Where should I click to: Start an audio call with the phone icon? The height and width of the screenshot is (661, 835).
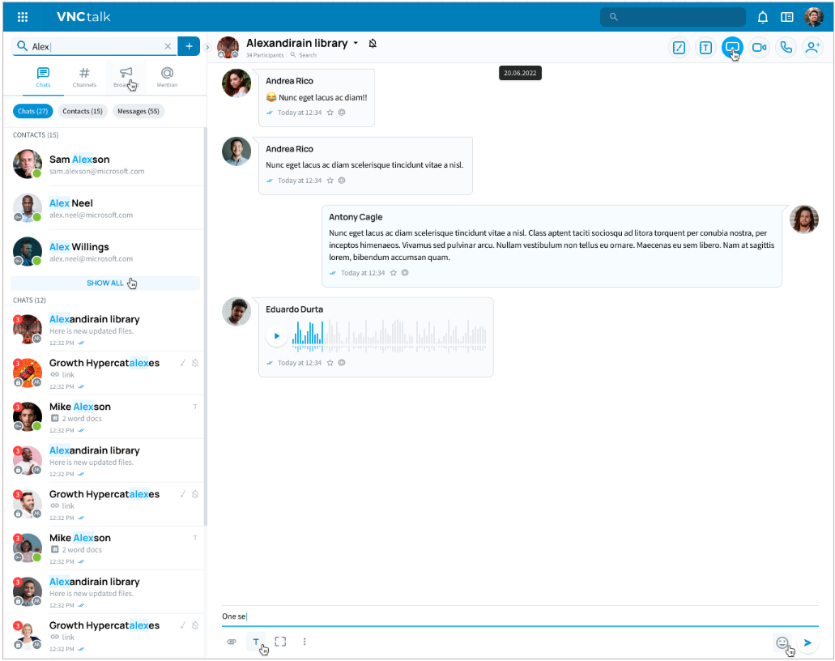click(785, 48)
